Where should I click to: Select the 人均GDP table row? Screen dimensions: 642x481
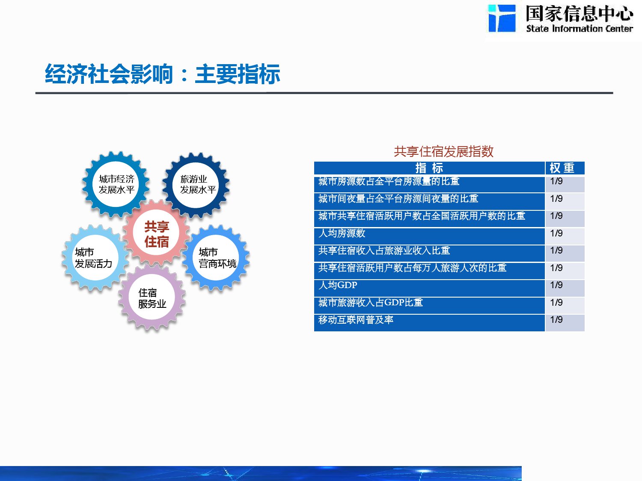tap(429, 288)
